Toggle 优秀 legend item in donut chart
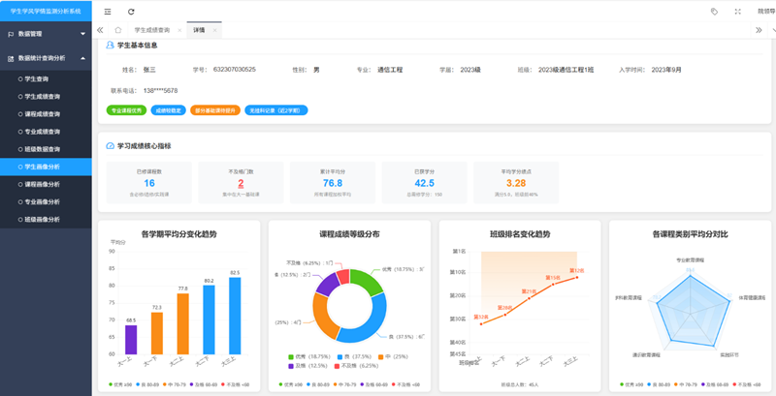 (301, 355)
